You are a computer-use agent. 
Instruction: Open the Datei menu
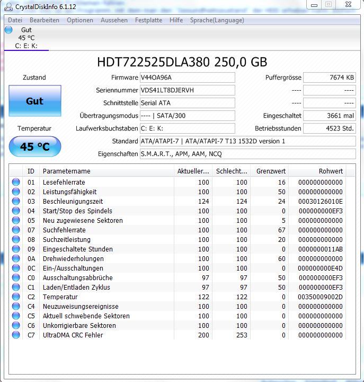pos(15,20)
